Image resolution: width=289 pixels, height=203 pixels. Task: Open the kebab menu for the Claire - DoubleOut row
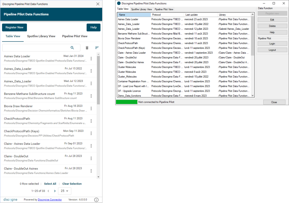(x=91, y=158)
